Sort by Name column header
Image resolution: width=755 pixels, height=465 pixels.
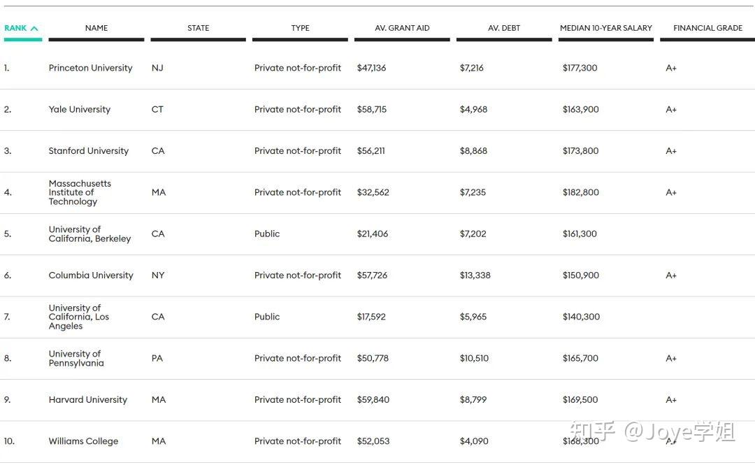tap(96, 28)
